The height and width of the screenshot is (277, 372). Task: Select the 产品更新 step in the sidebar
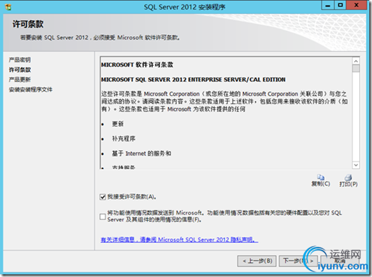(x=20, y=80)
